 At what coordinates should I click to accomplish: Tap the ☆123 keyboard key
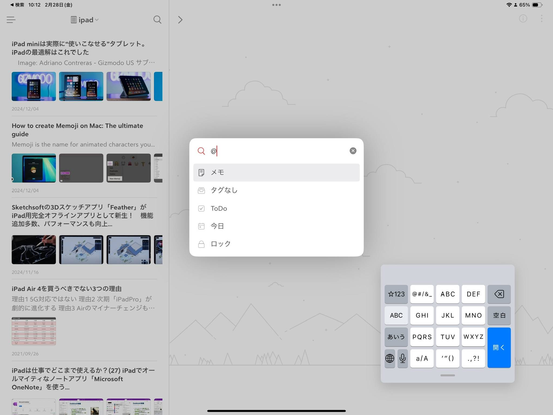coord(396,294)
